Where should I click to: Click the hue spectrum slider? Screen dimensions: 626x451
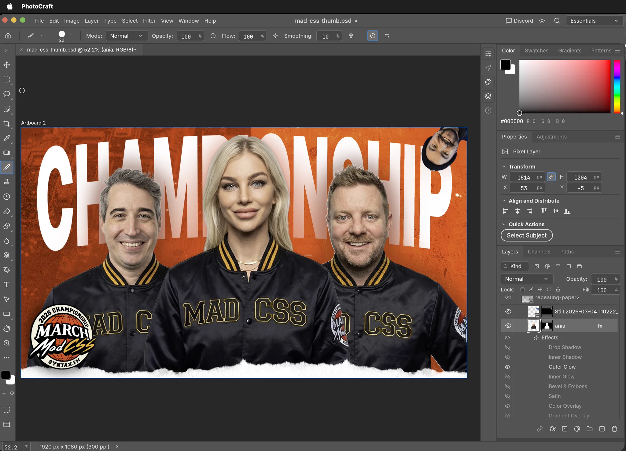617,86
